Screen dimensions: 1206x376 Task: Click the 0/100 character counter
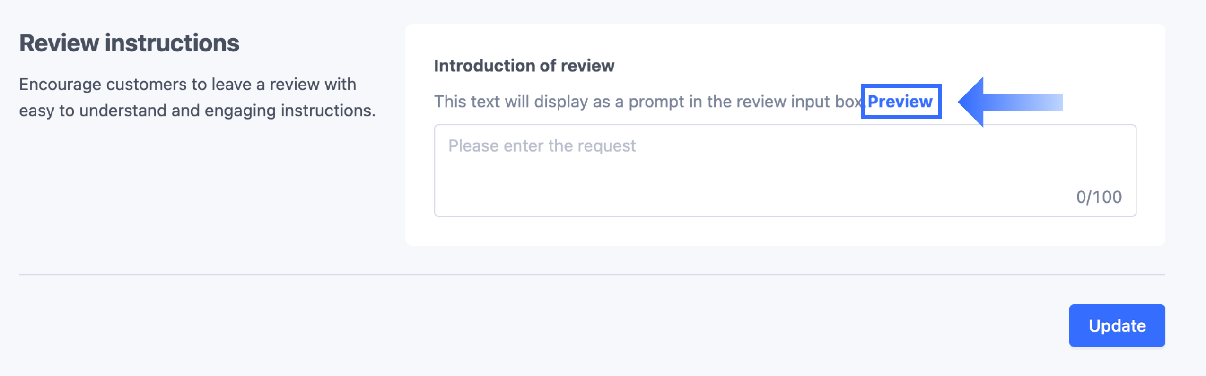[1099, 197]
